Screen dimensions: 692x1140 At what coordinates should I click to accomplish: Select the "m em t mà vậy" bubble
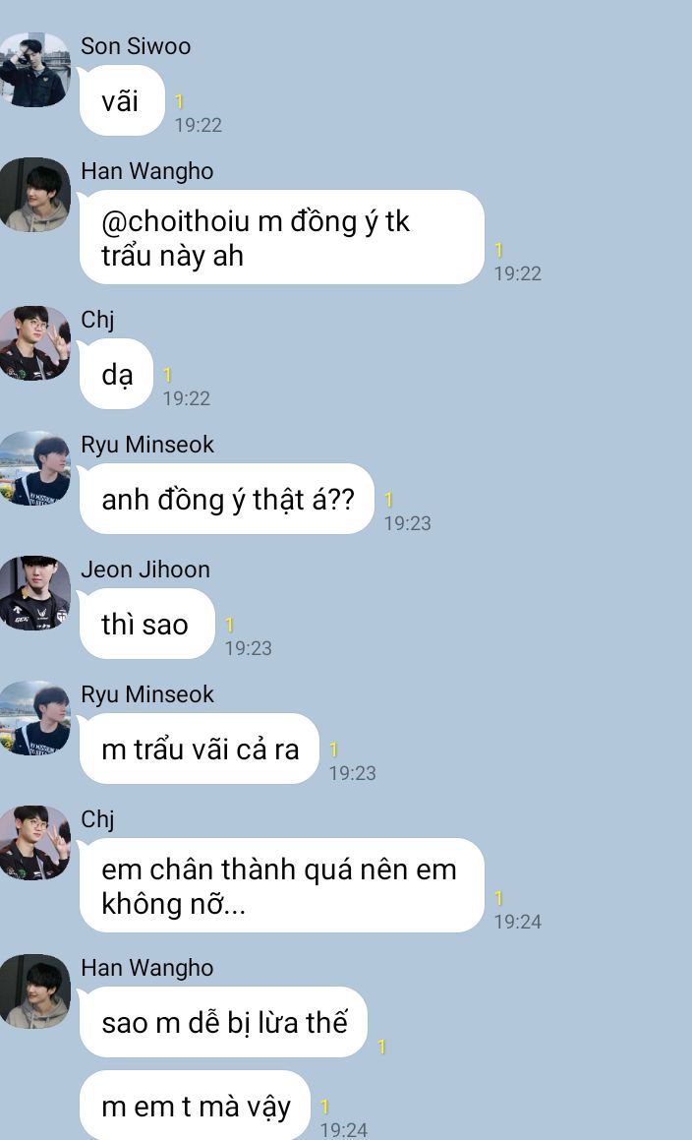pyautogui.click(x=195, y=1106)
